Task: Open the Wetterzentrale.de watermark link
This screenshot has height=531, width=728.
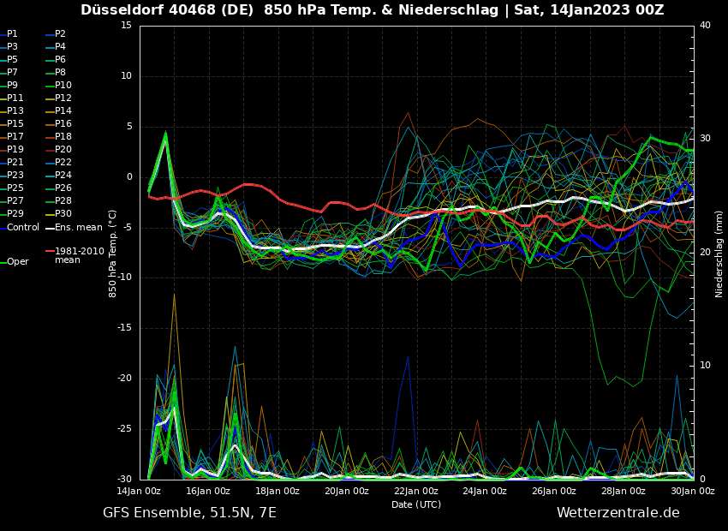Action: [x=618, y=513]
